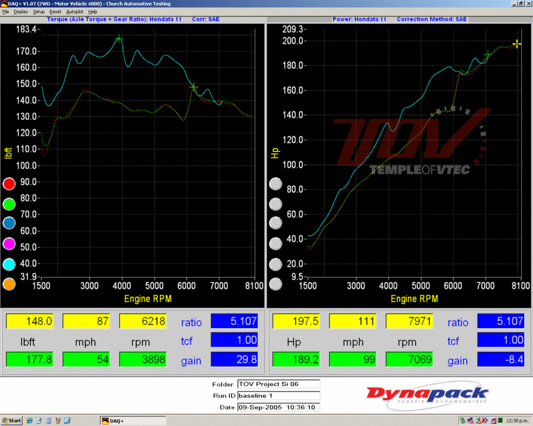
Task: Open the Autoplot menu
Action: (75, 11)
